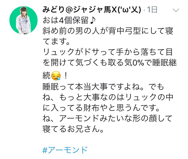Image resolution: width=188 pixels, height=159 pixels.
Task: Click the line starting 斜め前の男の人が
Action: pos(108,31)
